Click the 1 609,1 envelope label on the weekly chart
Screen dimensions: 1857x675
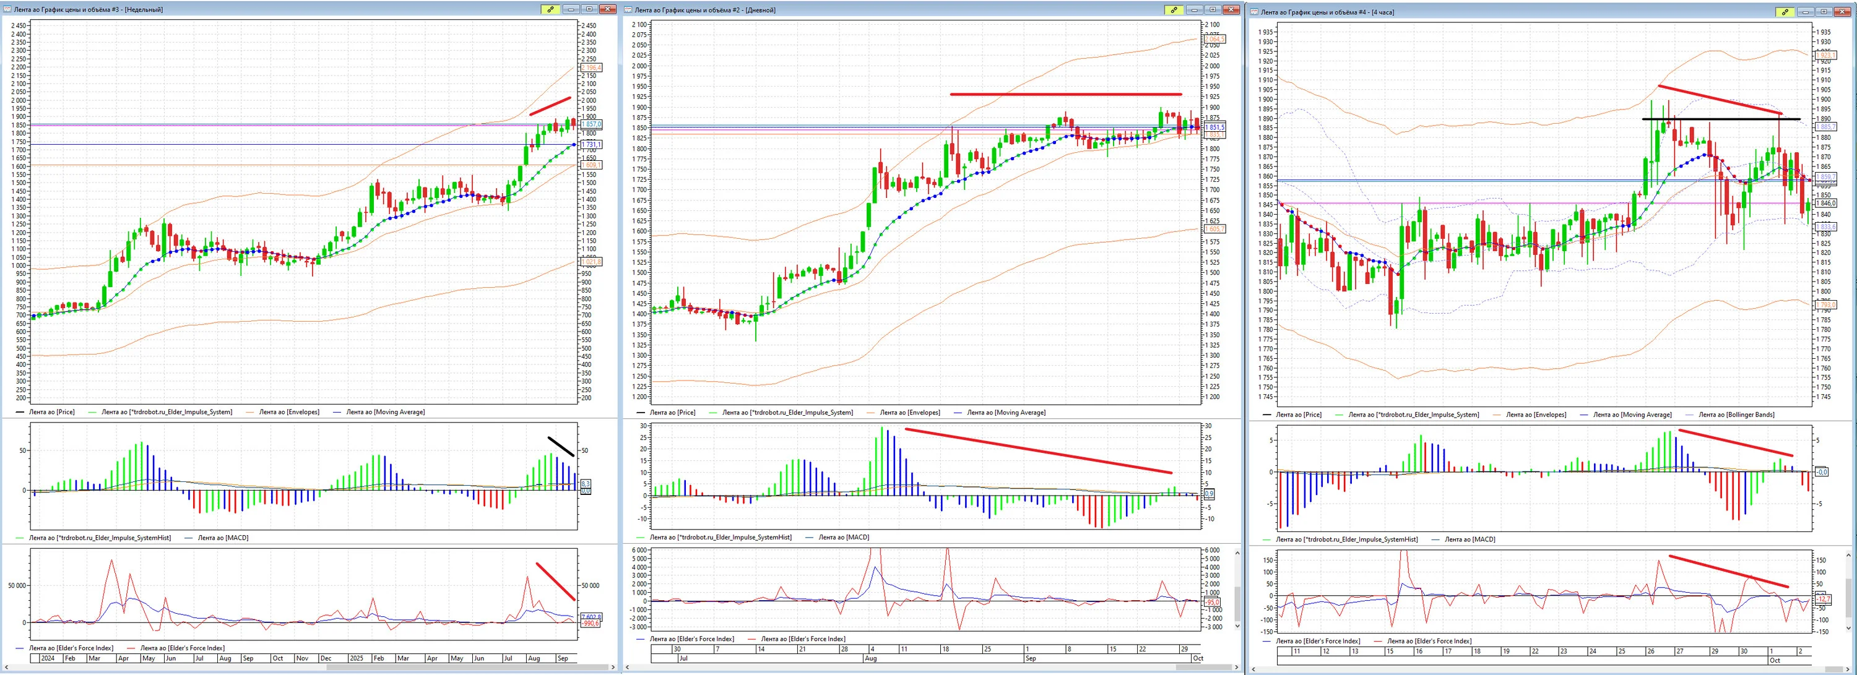(591, 165)
